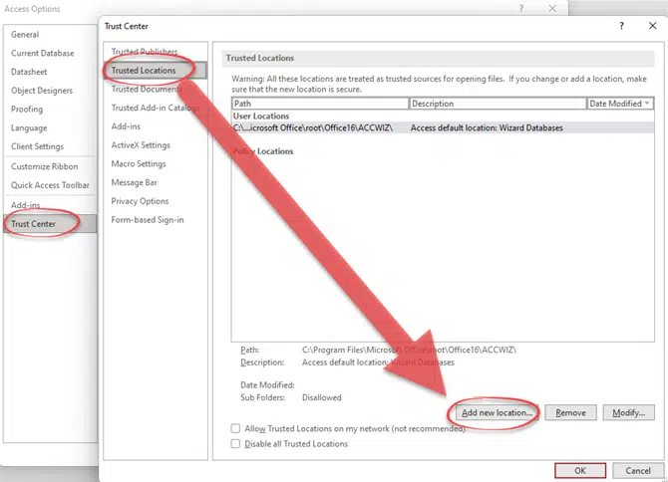The width and height of the screenshot is (668, 482).
Task: Confirm with the Trust Center OK button
Action: [580, 470]
